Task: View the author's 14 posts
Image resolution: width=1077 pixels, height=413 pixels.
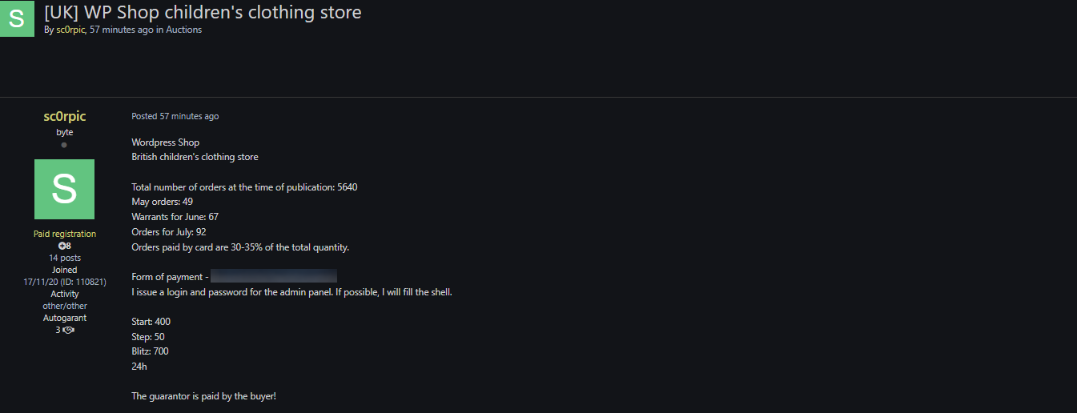Action: tap(65, 258)
